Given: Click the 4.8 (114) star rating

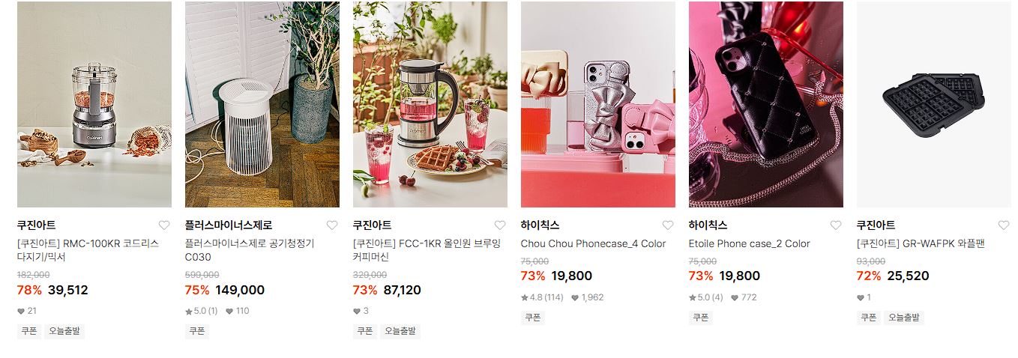Looking at the screenshot, I should [x=542, y=297].
